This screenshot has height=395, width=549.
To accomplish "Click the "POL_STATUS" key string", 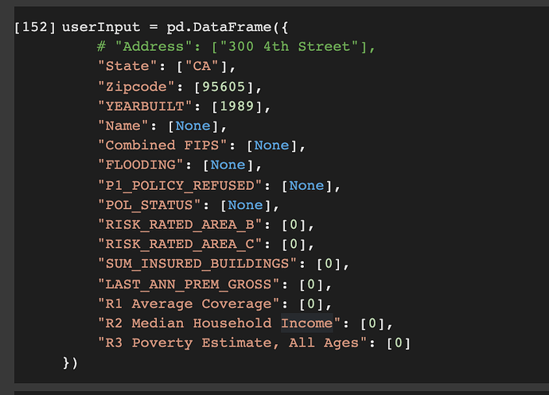I will tap(153, 205).
